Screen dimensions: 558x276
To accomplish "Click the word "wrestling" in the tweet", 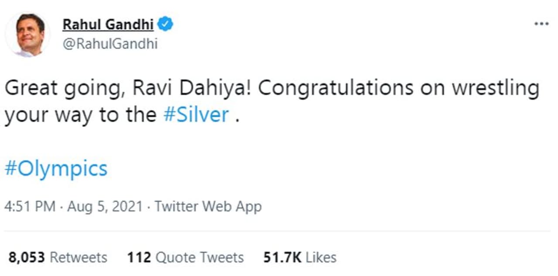I will click(495, 89).
